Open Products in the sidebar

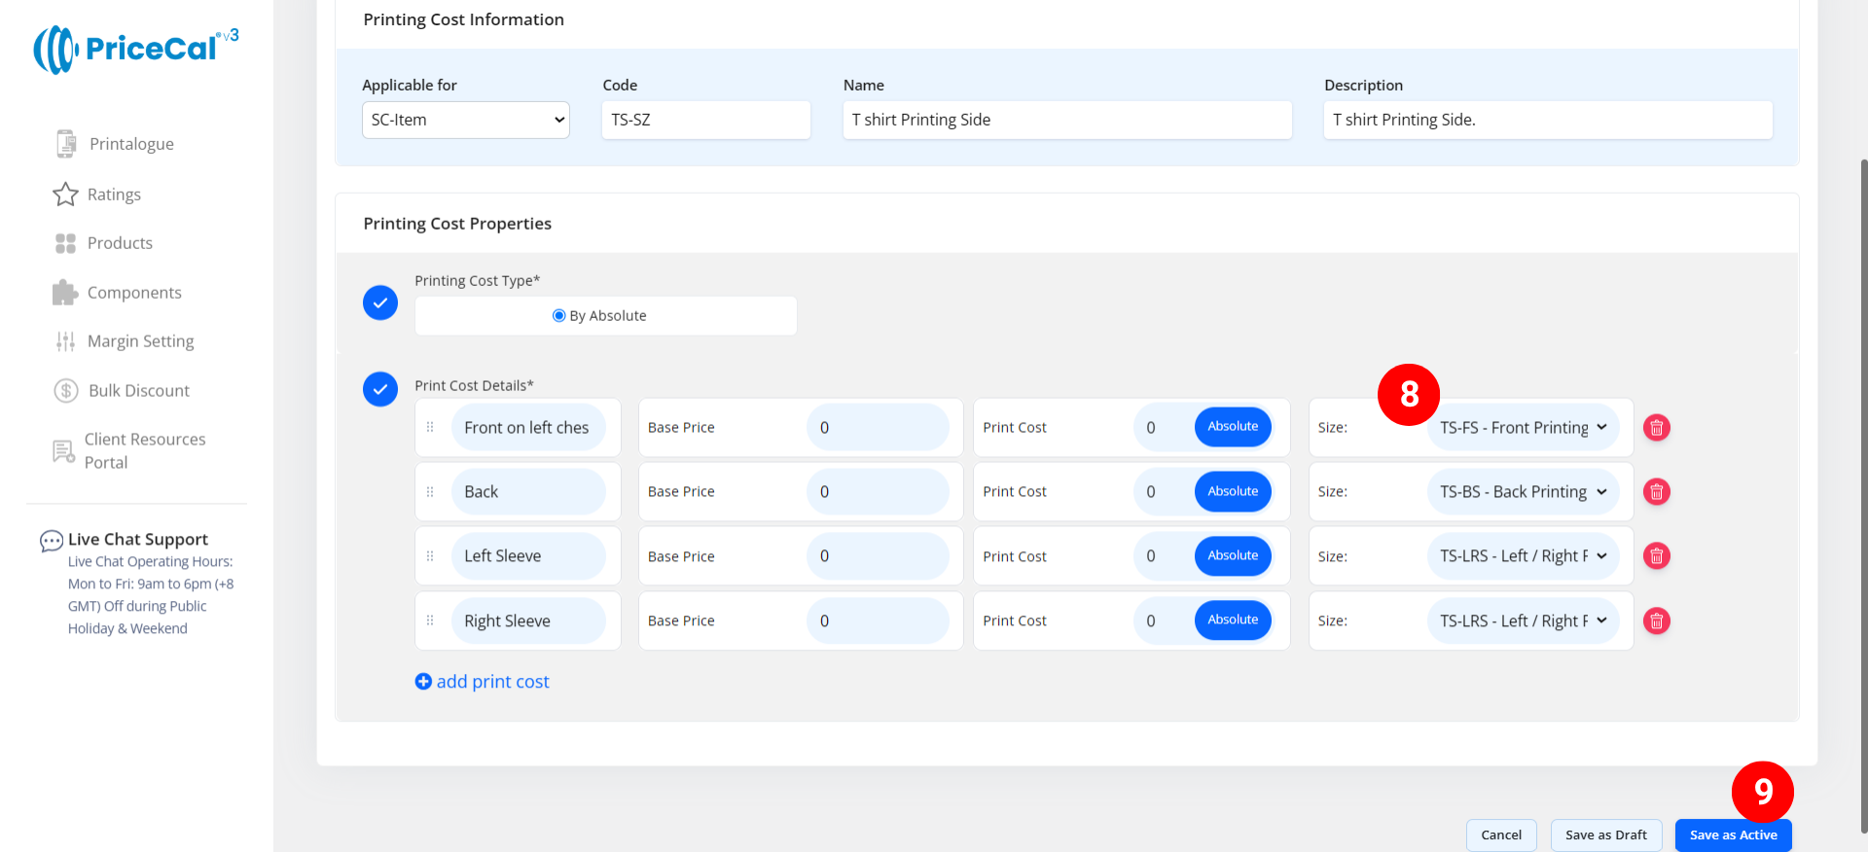click(120, 243)
